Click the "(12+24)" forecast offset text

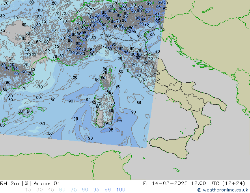pos(233,184)
